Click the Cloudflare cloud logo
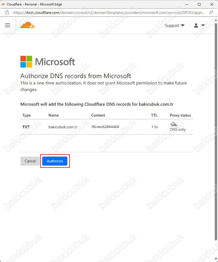The width and height of the screenshot is (218, 262). click(28, 25)
